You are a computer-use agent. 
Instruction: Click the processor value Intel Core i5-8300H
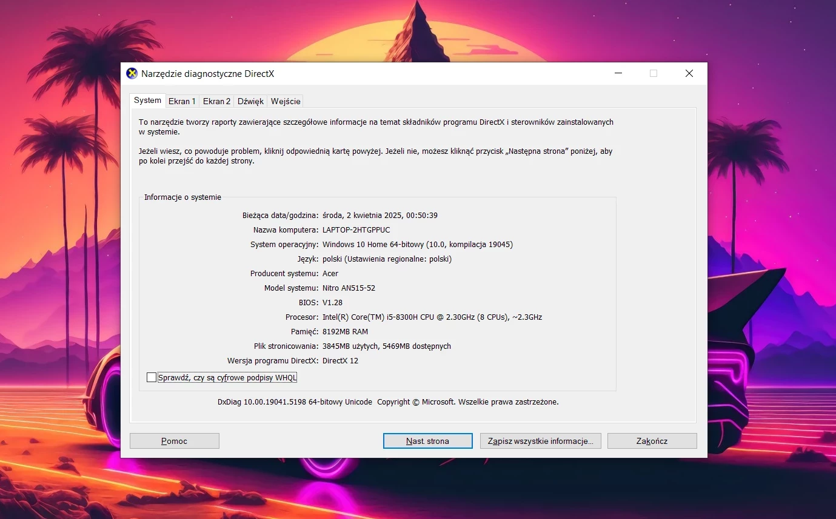432,317
